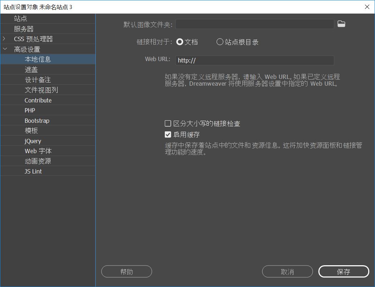Uncheck the 启用缓存 checkbox
Screen dimensions: 375x287
(168, 135)
